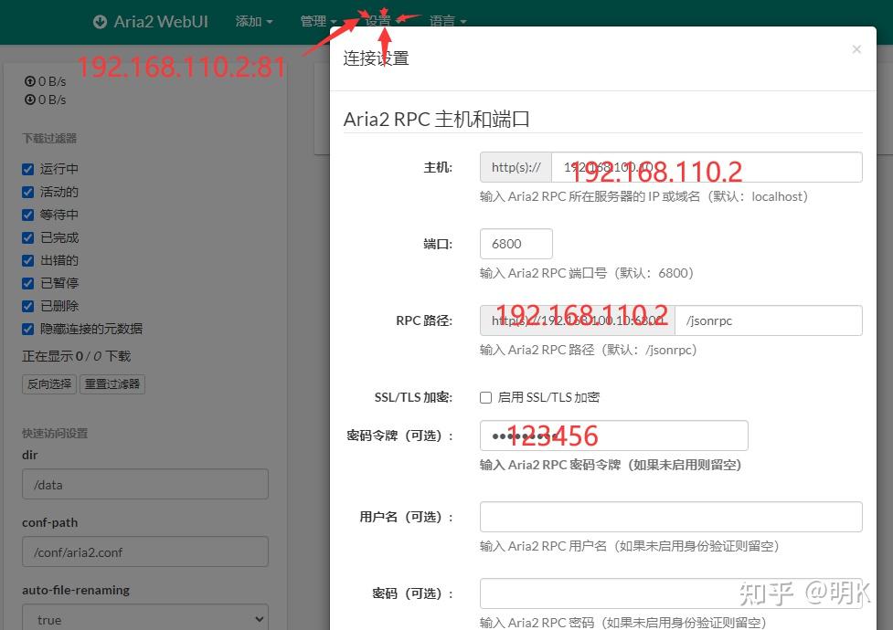Uncheck the 运行中 filter
893x630 pixels.
[27, 169]
